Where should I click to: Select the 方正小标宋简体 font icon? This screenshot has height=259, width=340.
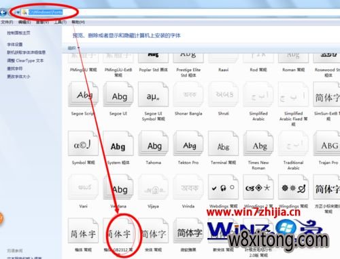pos(326,186)
